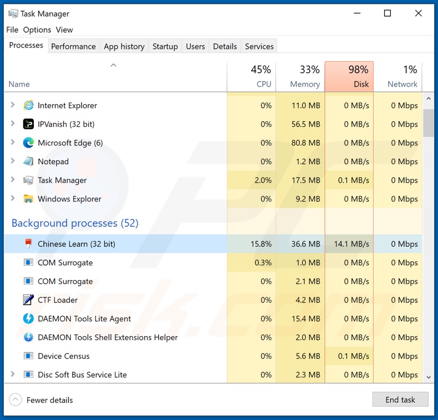The image size is (438, 420).
Task: Click the 2.0% CPU value for Task Manager
Action: pyautogui.click(x=263, y=180)
